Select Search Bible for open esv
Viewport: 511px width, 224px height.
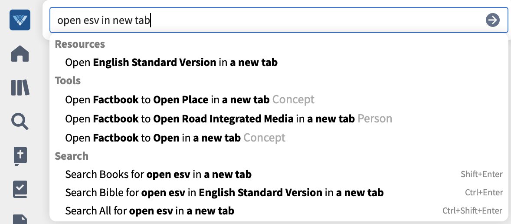click(278, 193)
